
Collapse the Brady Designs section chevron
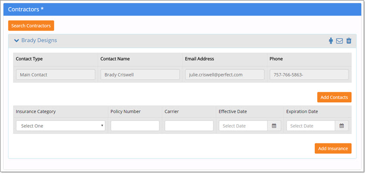(x=16, y=40)
